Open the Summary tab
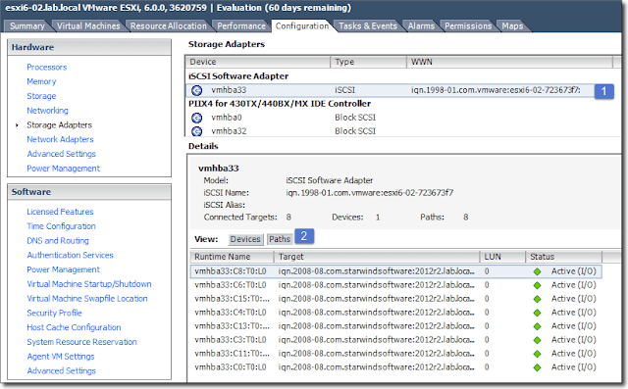The image size is (628, 389). [x=27, y=26]
